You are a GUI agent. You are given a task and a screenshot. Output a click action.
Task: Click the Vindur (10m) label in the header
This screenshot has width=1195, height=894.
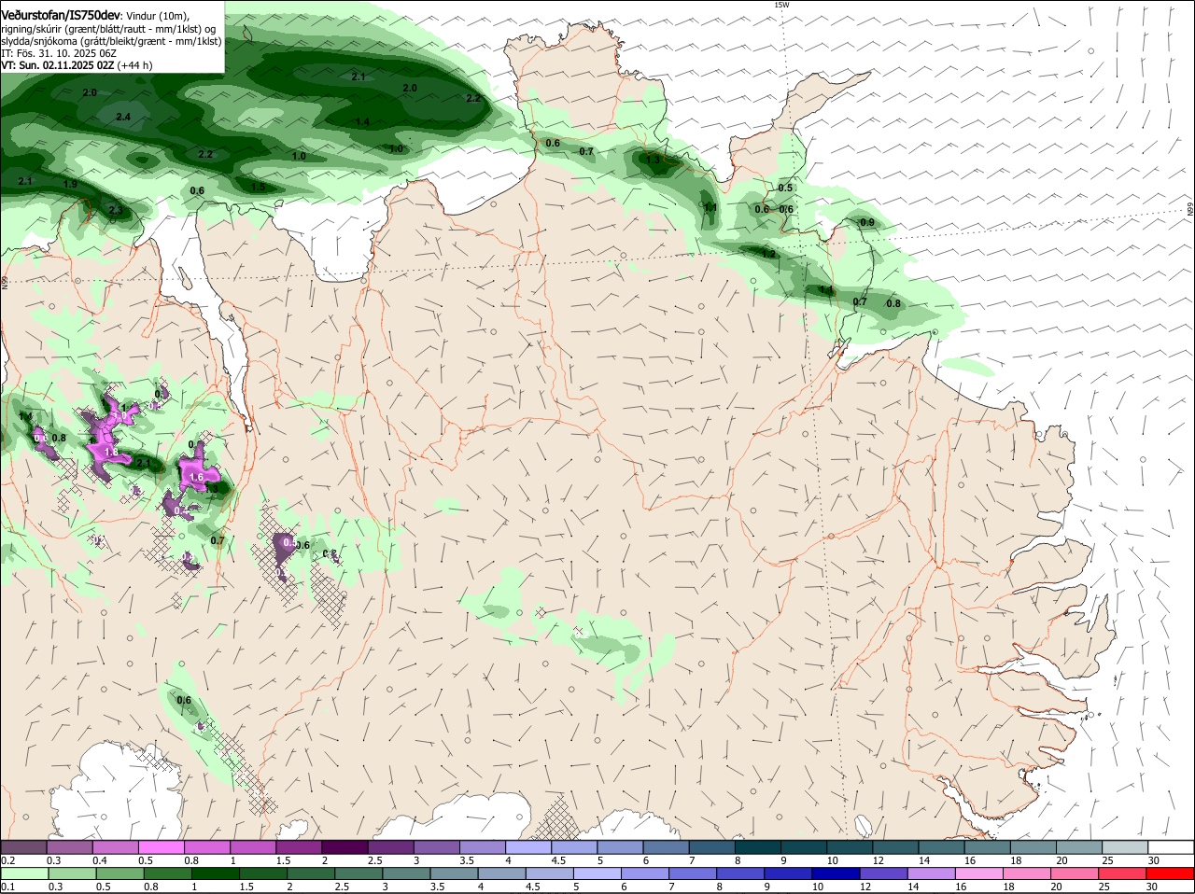(x=158, y=17)
